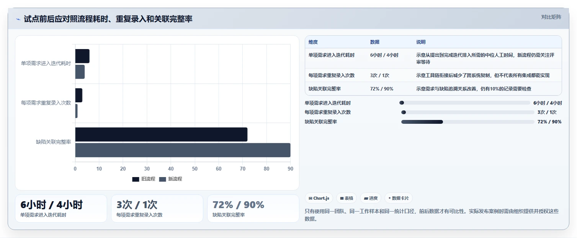This screenshot has height=238, width=577.
Task: Click the 对比矩阵 label
Action: tap(551, 17)
